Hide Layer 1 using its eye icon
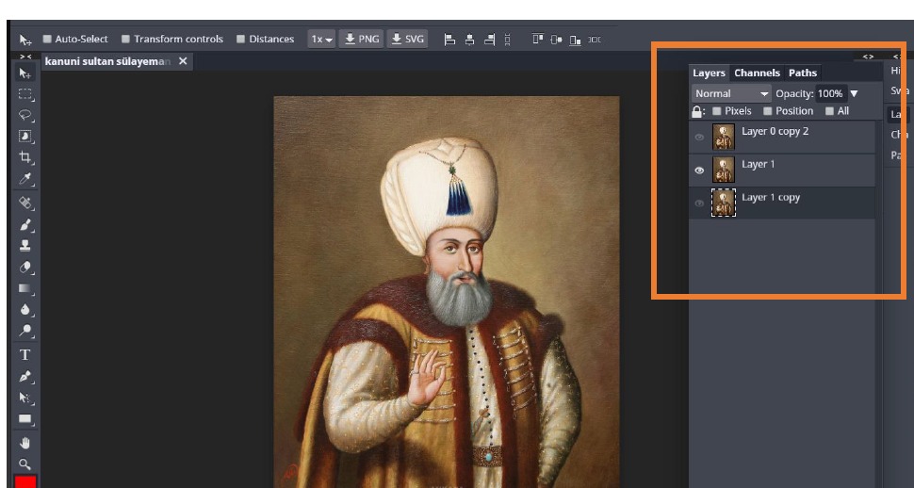The height and width of the screenshot is (488, 914). click(x=699, y=171)
